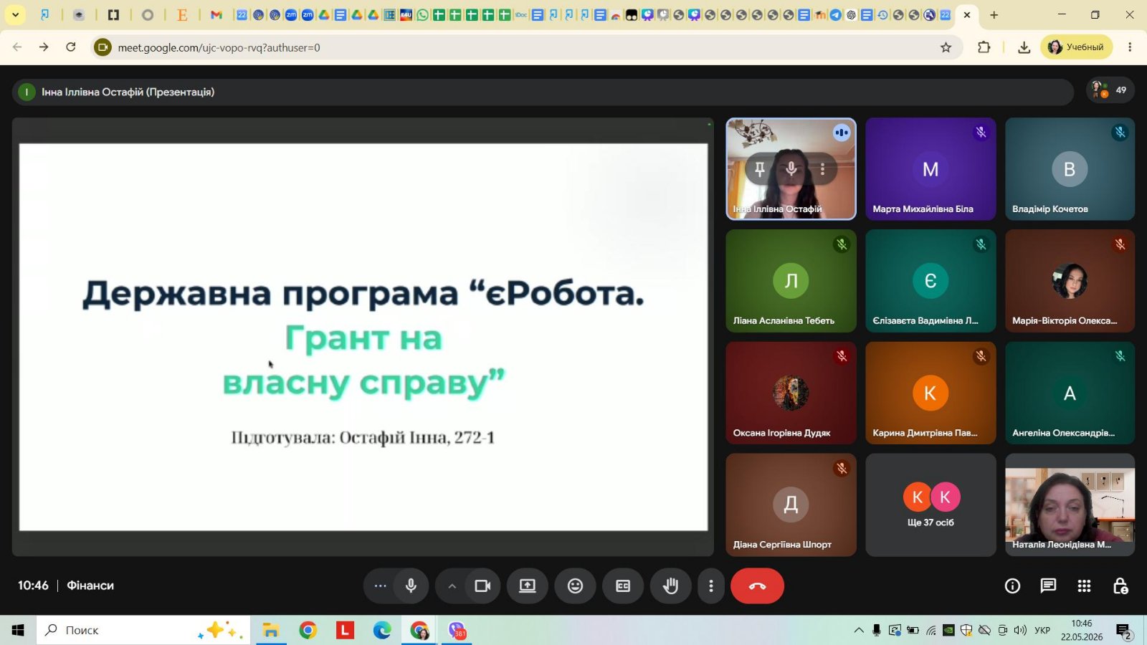The height and width of the screenshot is (645, 1147).
Task: Open meeting details info icon
Action: click(x=1012, y=586)
